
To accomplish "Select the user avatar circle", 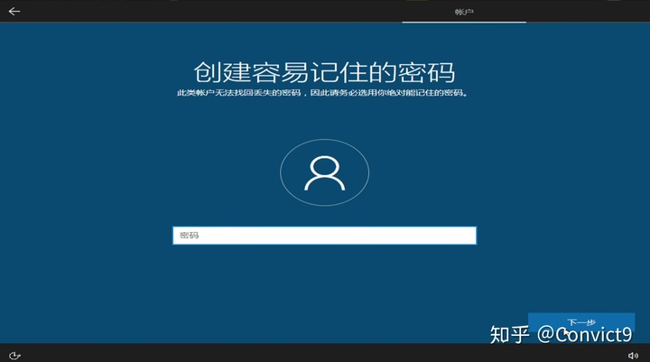I will [x=325, y=172].
